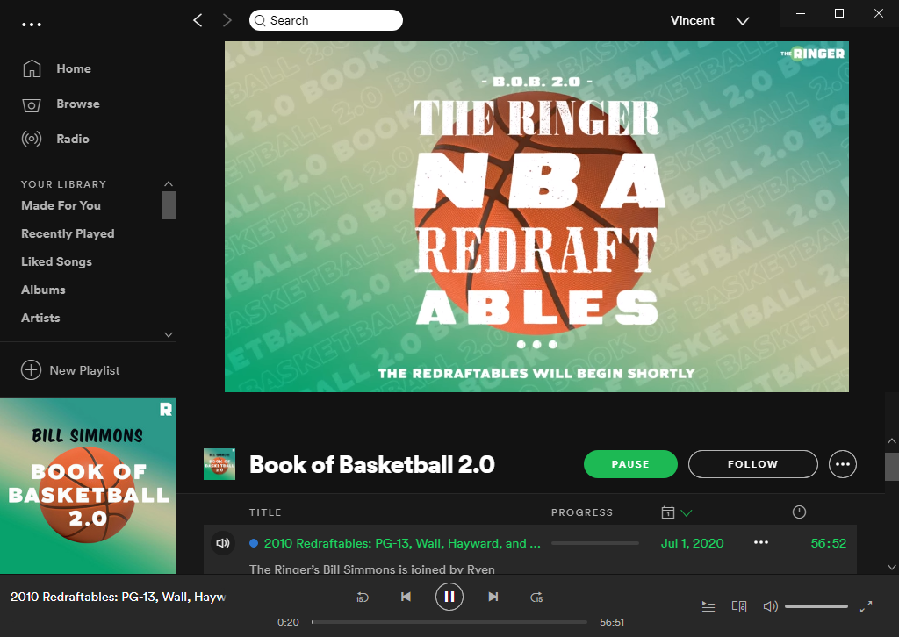This screenshot has height=637, width=899.
Task: Click the speaker icon on episode row
Action: pyautogui.click(x=223, y=543)
